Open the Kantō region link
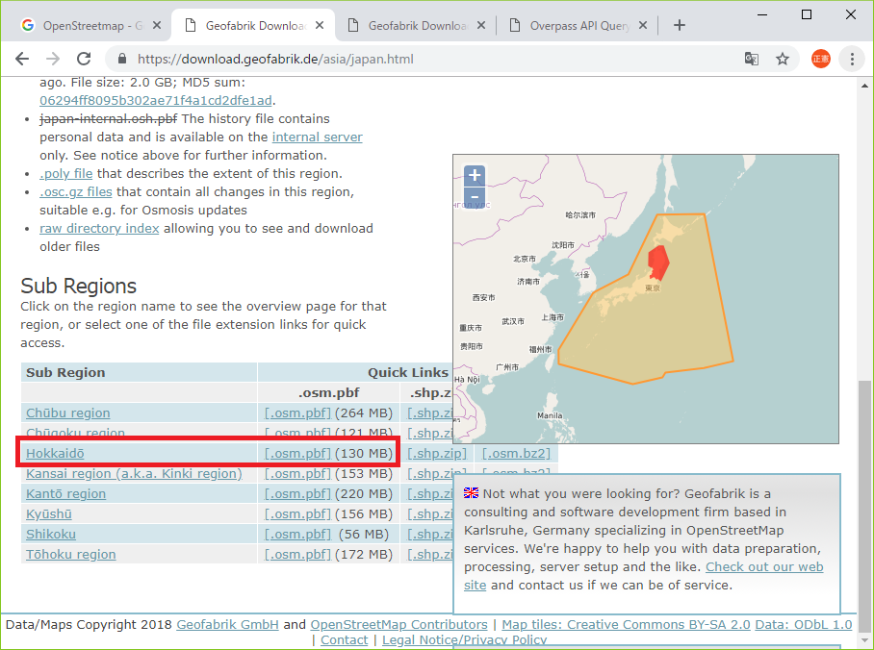Image resolution: width=874 pixels, height=650 pixels. [x=65, y=493]
